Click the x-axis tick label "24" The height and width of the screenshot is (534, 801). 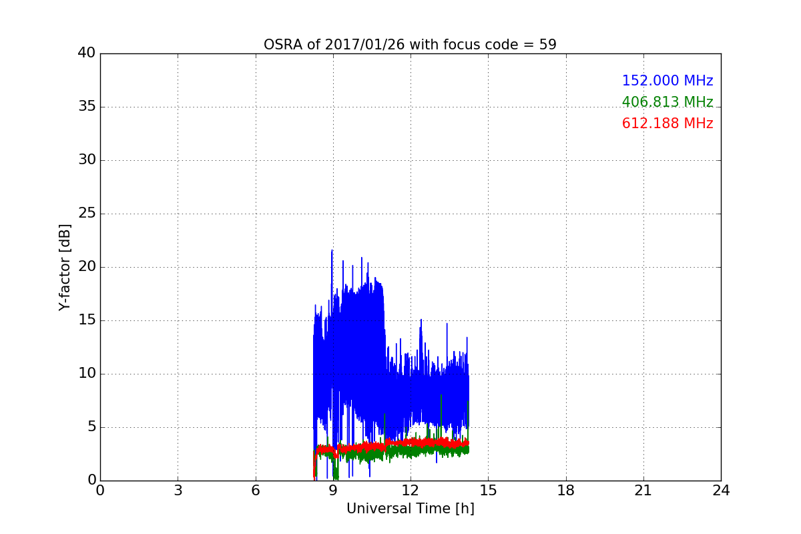pos(721,491)
